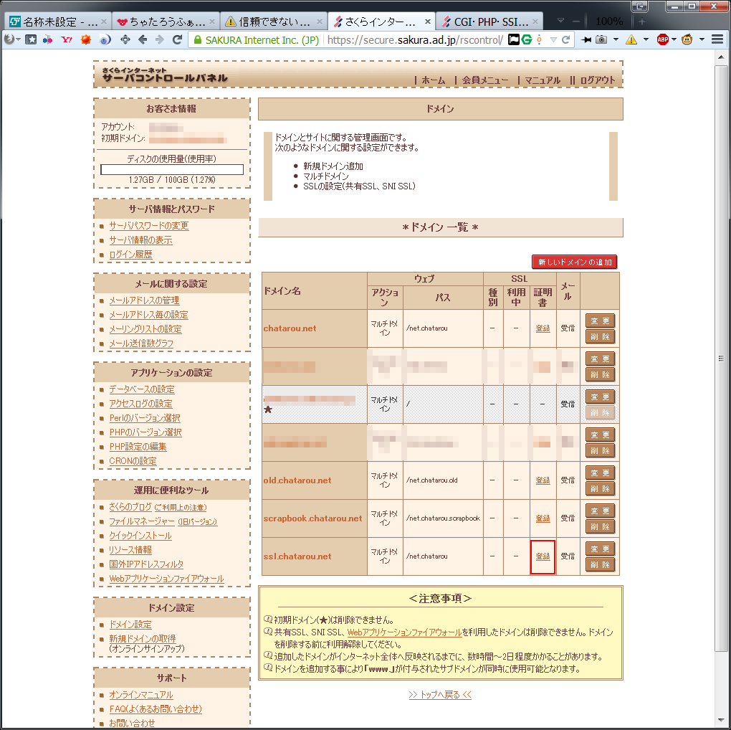Click the トップへ戻る link
Screen dimensions: 731x730
click(440, 695)
